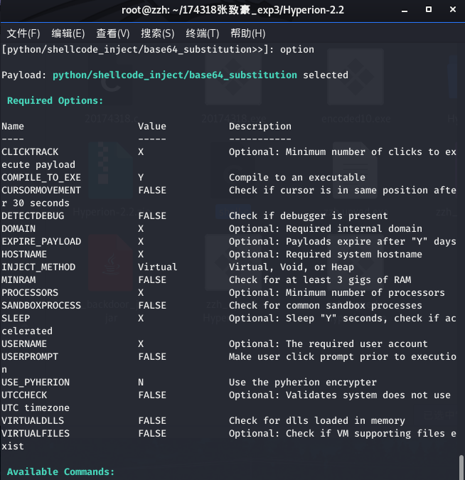Image resolution: width=465 pixels, height=480 pixels.
Task: Click the COMPILE_TO_EXE option name
Action: [41, 178]
